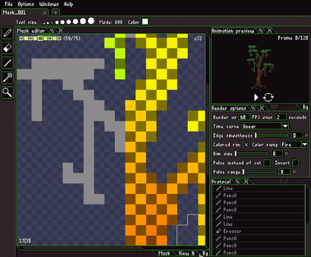This screenshot has width=311, height=257.
Task: Enable the Invert checkbox
Action: click(295, 163)
